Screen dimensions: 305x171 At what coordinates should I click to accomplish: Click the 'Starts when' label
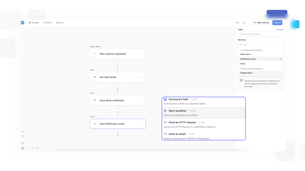pos(95,47)
